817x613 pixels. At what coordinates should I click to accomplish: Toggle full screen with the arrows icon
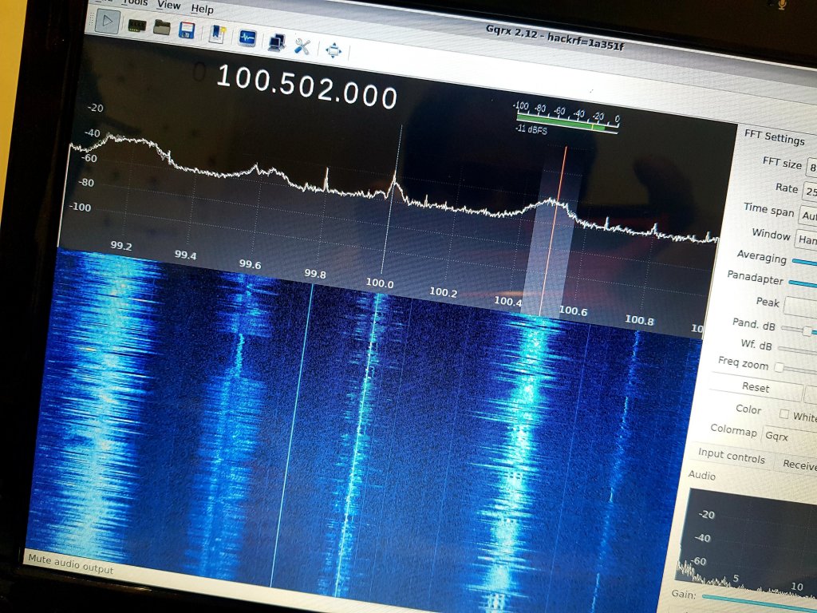[334, 50]
